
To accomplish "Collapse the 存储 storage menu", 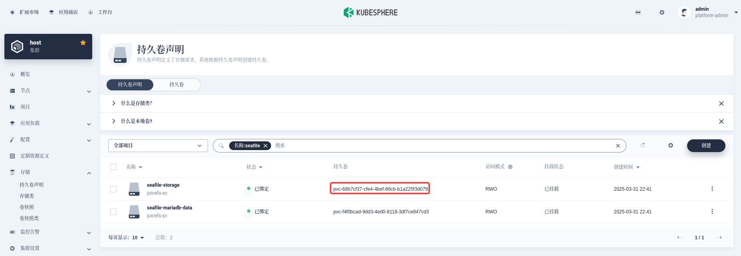I will click(89, 173).
